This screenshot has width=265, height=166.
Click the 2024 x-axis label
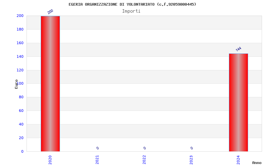(x=238, y=160)
